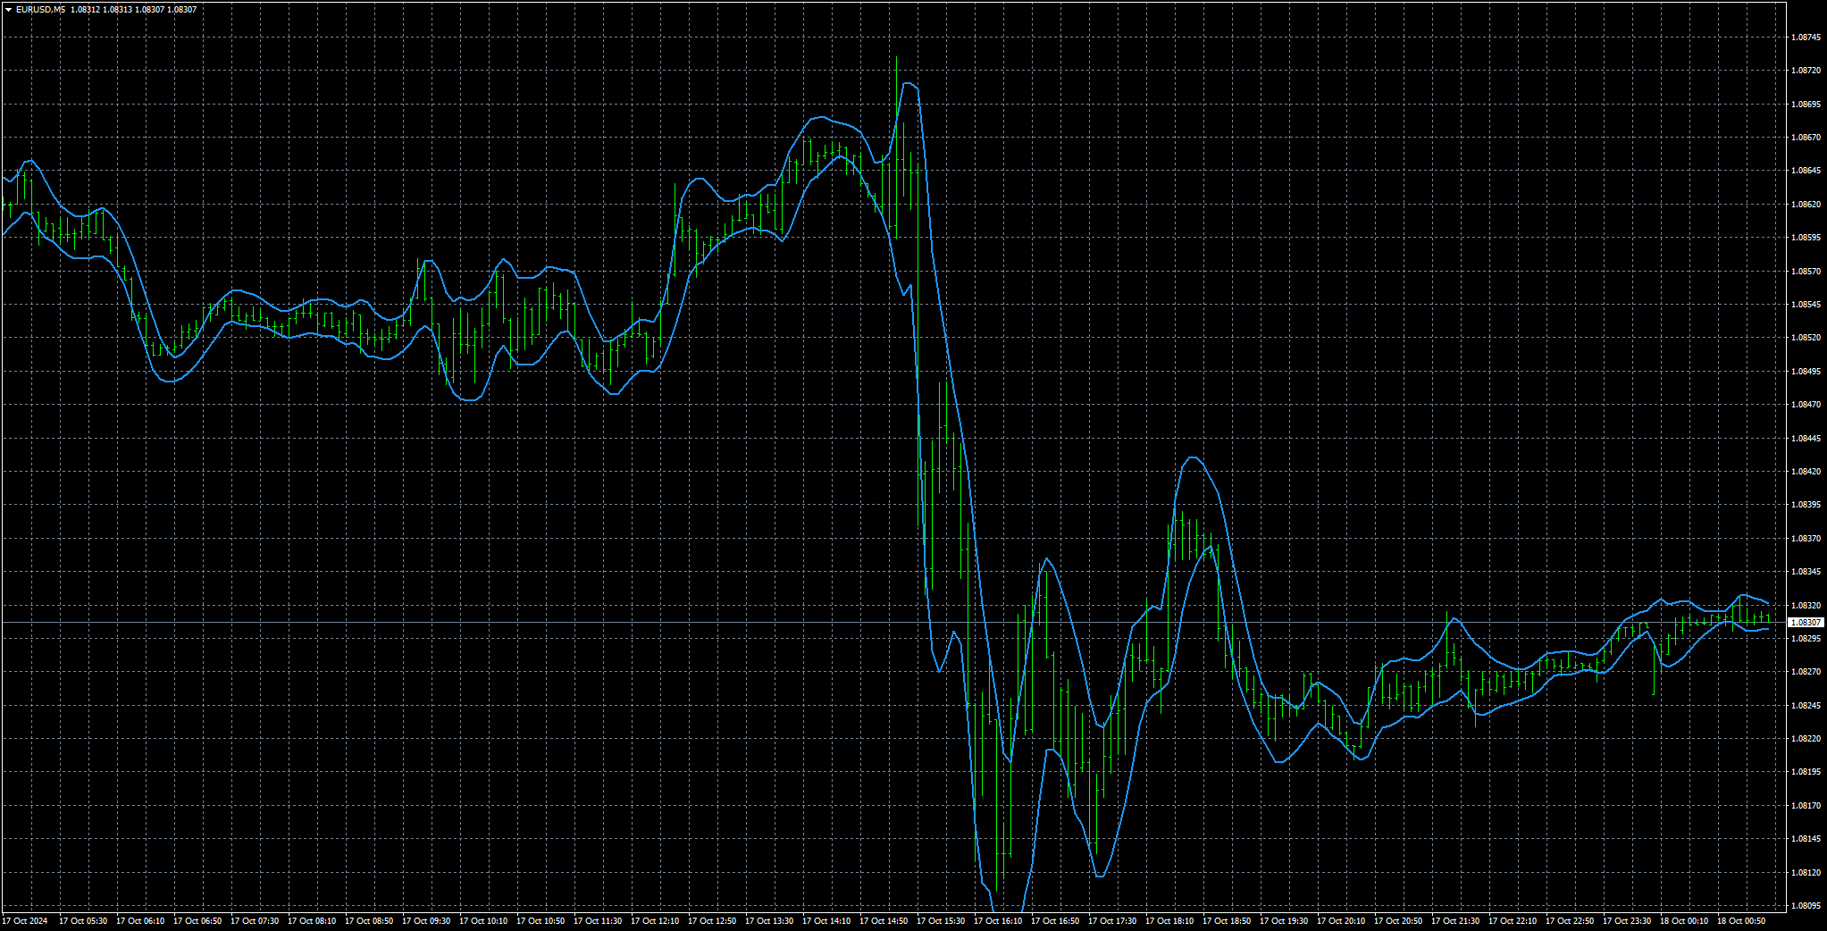Click the 17 Oct 20:50 time label

[x=1398, y=921]
